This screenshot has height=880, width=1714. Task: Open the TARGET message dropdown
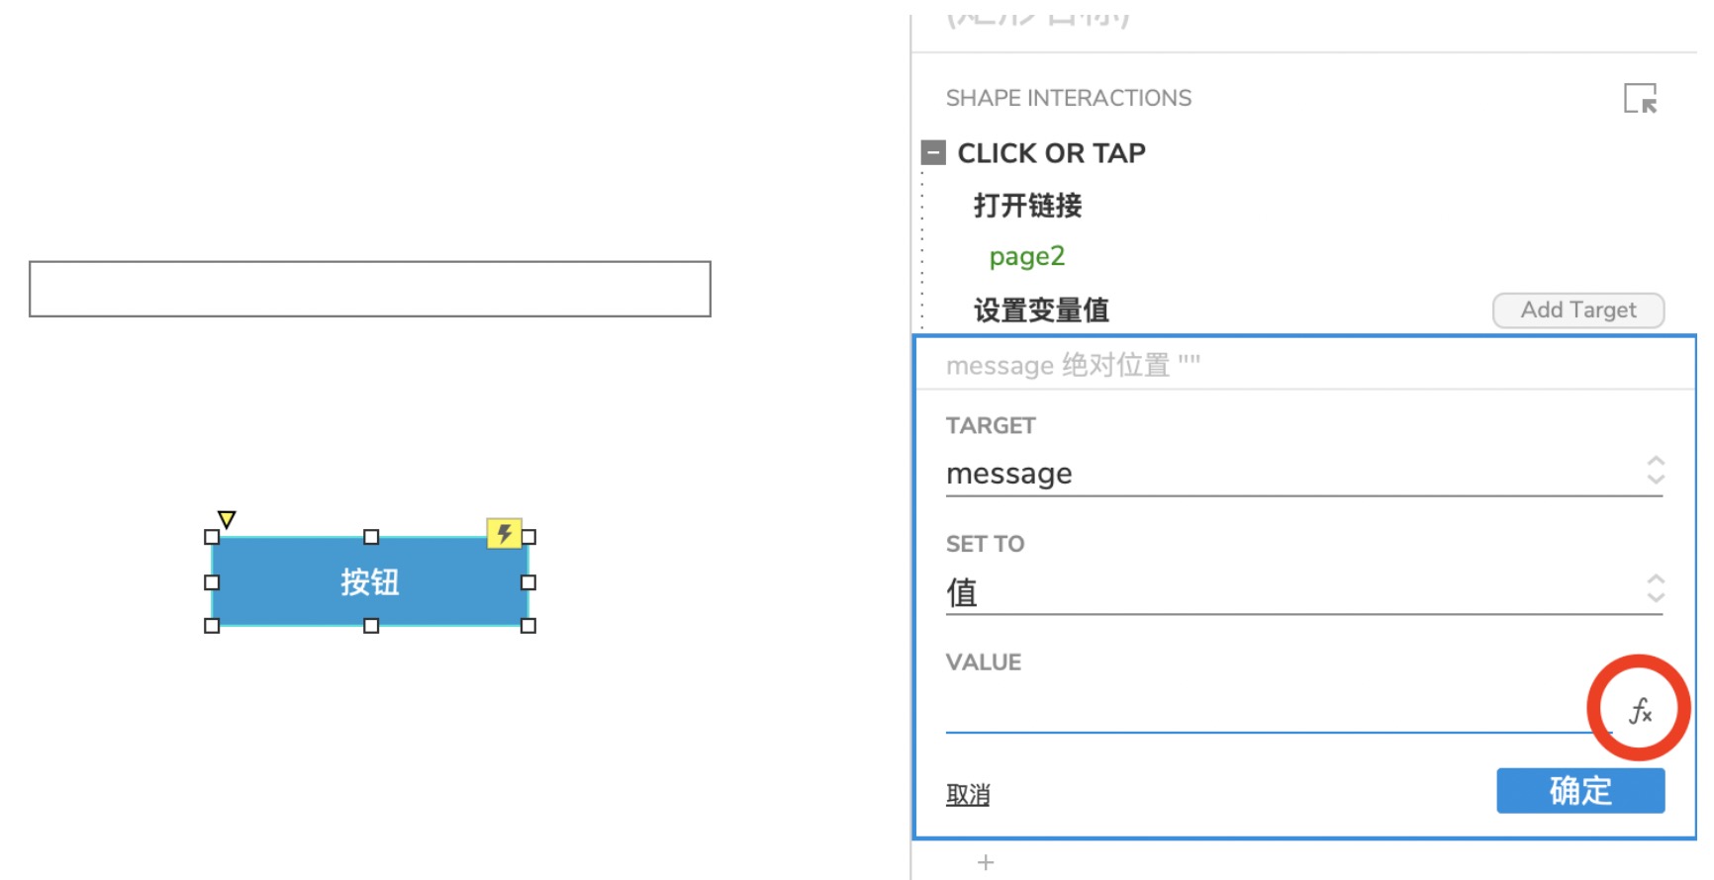1302,474
